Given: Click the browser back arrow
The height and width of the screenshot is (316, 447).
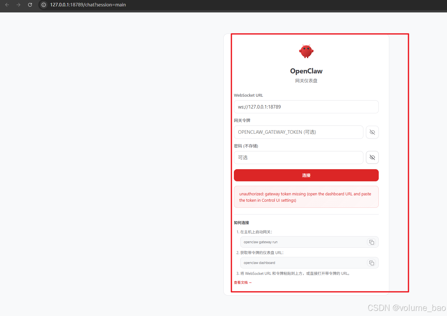Looking at the screenshot, I should 7,5.
